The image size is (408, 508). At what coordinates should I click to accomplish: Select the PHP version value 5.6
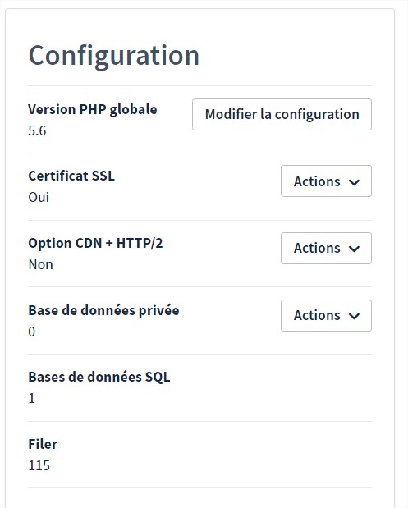37,130
